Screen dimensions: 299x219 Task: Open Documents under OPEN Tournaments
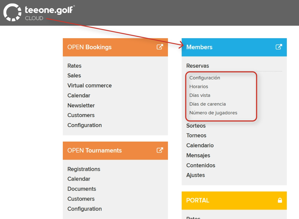82,189
